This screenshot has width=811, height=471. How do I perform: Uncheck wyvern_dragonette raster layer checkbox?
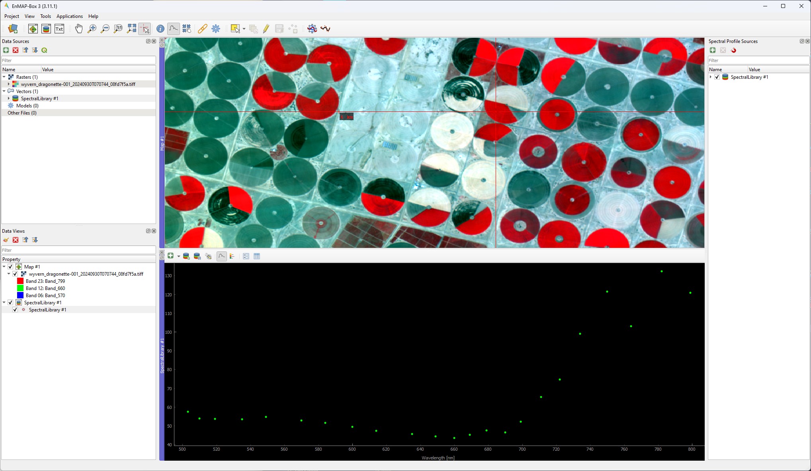click(16, 274)
